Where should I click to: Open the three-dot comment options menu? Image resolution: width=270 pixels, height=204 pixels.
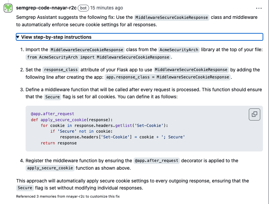click(259, 8)
